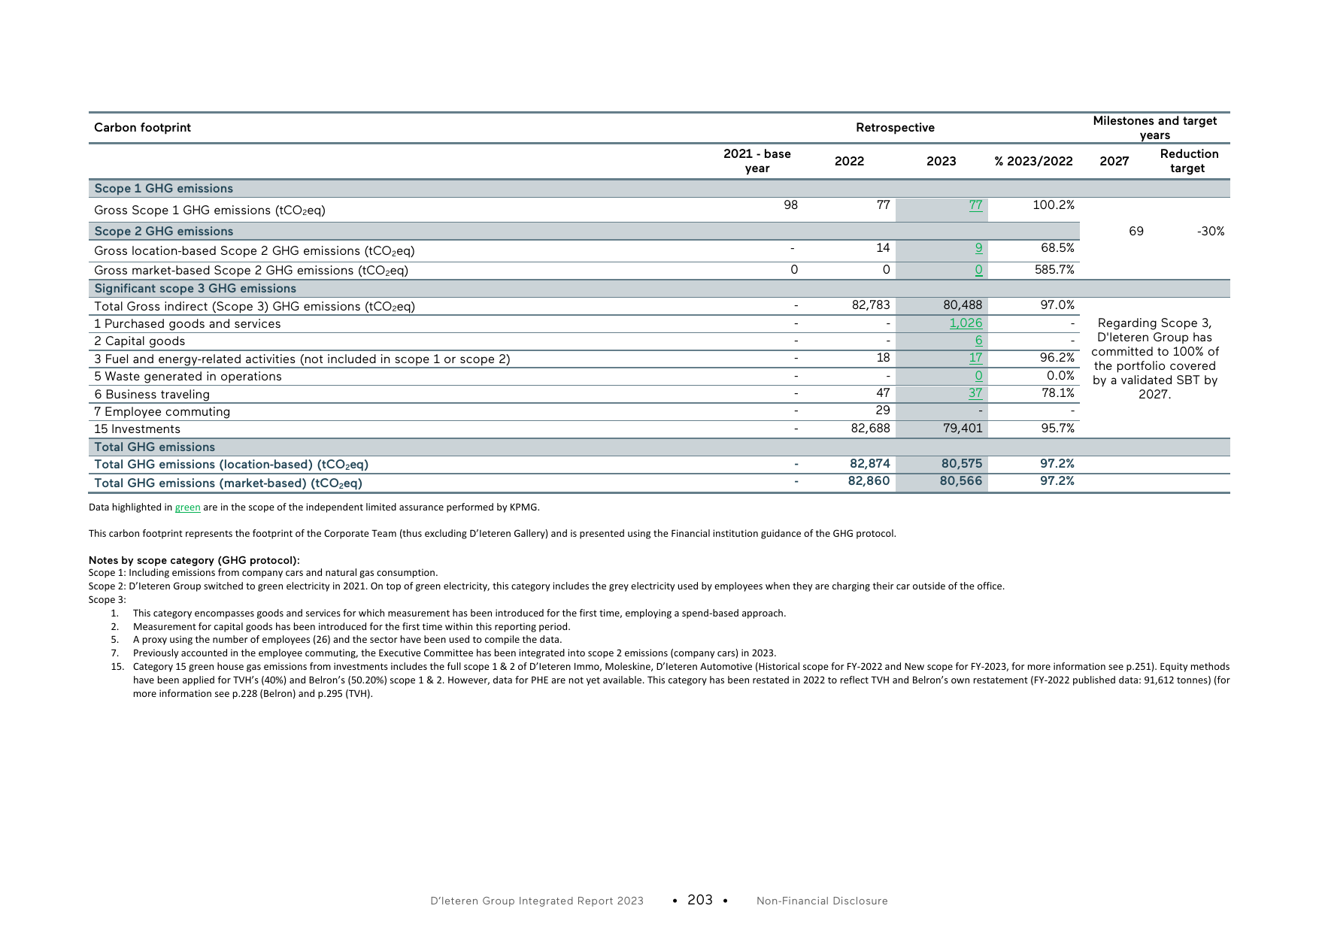Click 'Non-Financial Disclosure' footer text
Screen dimensions: 1319x933
pyautogui.click(x=822, y=901)
